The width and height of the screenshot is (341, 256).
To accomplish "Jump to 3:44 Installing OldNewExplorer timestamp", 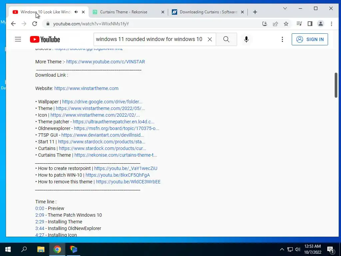I will tap(40, 228).
